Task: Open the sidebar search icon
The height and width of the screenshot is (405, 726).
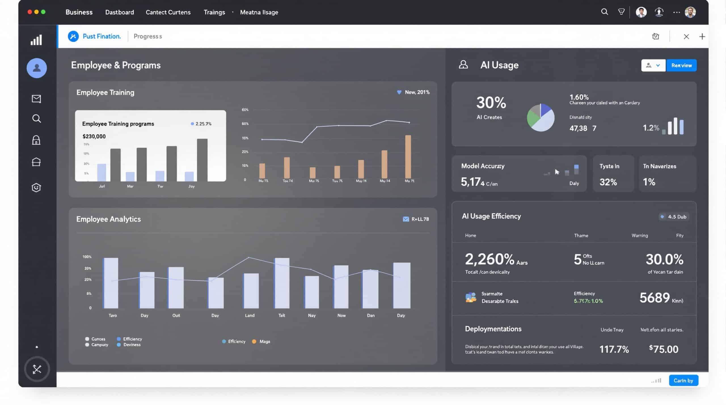Action: 36,118
